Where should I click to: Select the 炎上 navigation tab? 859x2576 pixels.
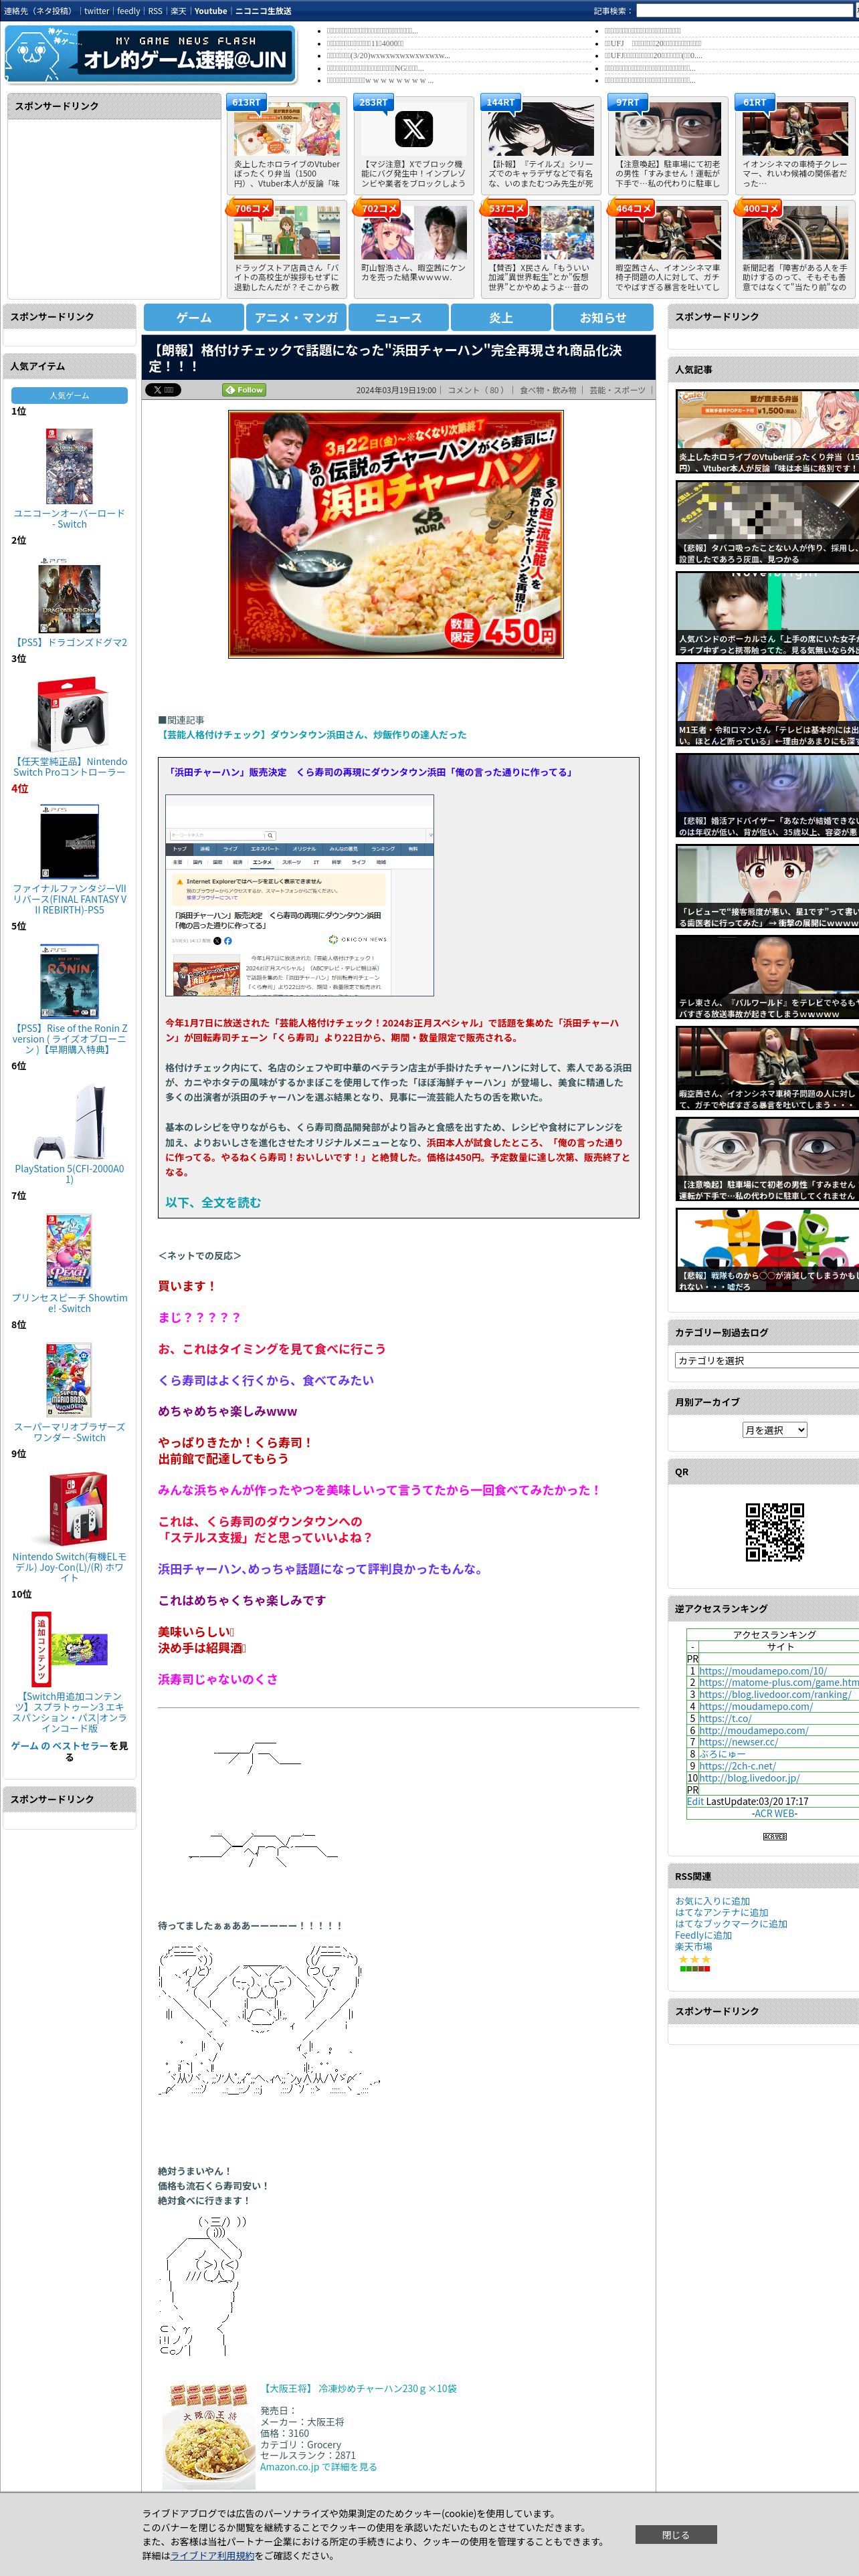pos(501,318)
